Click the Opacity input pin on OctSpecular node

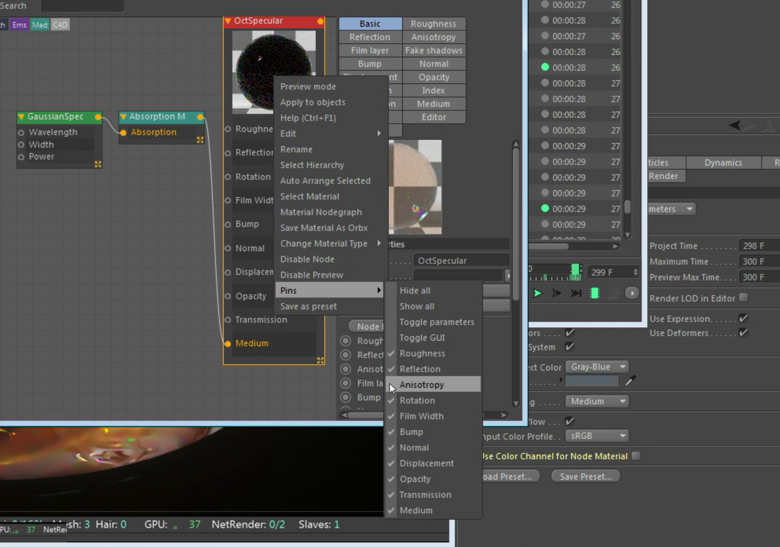click(228, 296)
